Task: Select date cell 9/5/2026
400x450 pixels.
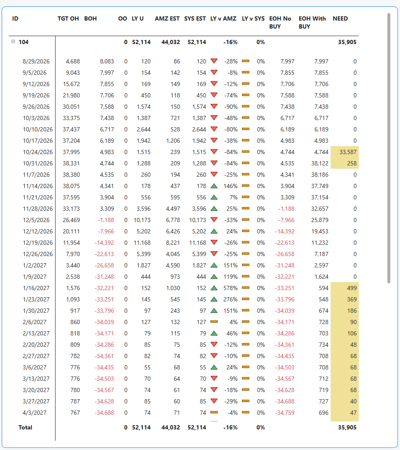Action: [x=34, y=73]
